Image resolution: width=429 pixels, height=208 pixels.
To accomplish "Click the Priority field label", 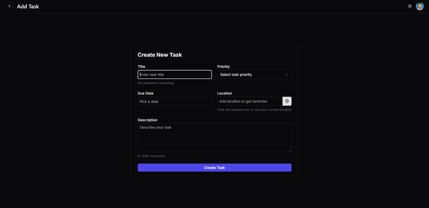I will (223, 67).
